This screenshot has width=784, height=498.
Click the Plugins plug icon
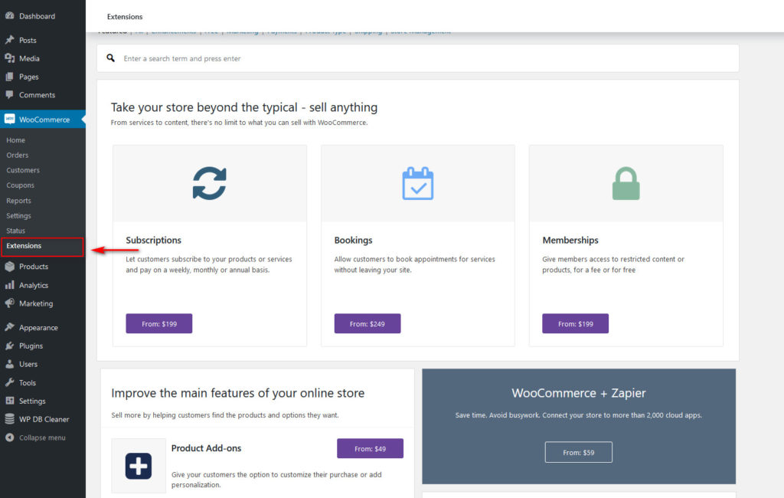pyautogui.click(x=9, y=346)
